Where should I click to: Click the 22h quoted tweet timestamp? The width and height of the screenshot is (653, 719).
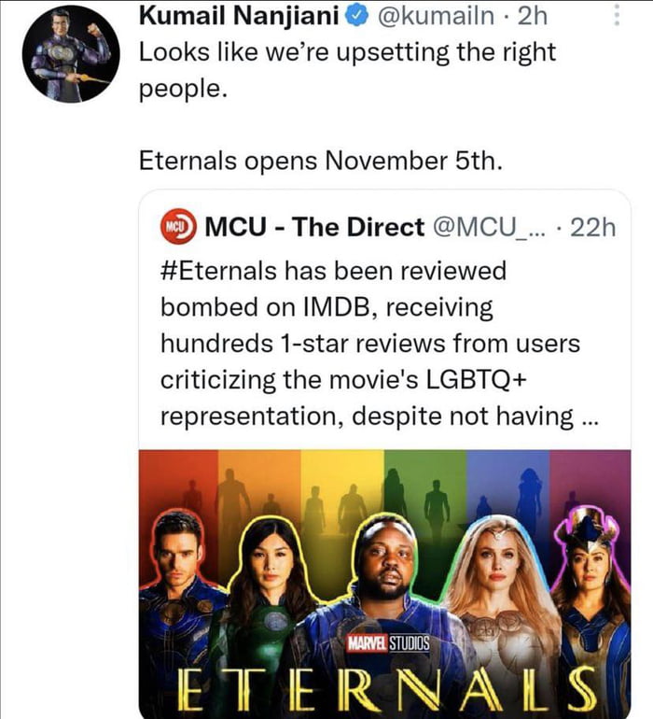593,226
